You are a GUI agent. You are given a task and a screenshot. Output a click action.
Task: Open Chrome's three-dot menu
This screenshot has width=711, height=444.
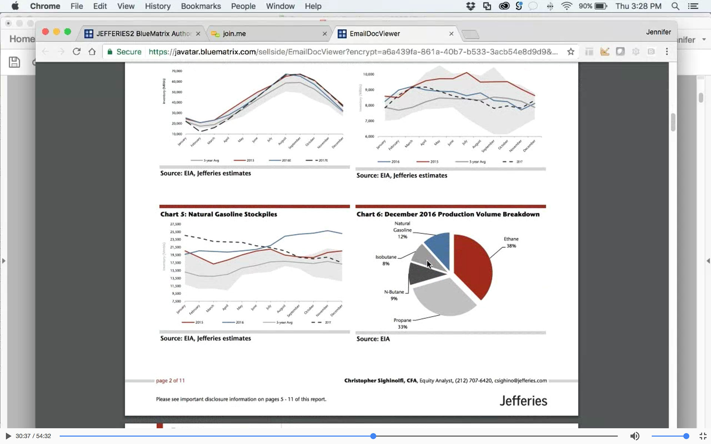(x=667, y=52)
